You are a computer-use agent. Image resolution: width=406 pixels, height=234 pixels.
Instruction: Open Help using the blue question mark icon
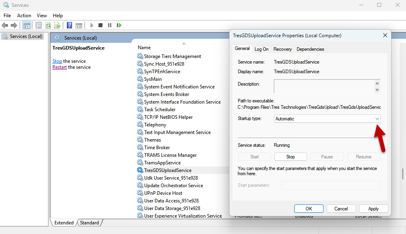(69, 25)
